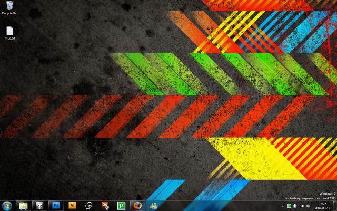Launch Illustrator from the taskbar
This screenshot has height=211, width=337.
coord(72,206)
